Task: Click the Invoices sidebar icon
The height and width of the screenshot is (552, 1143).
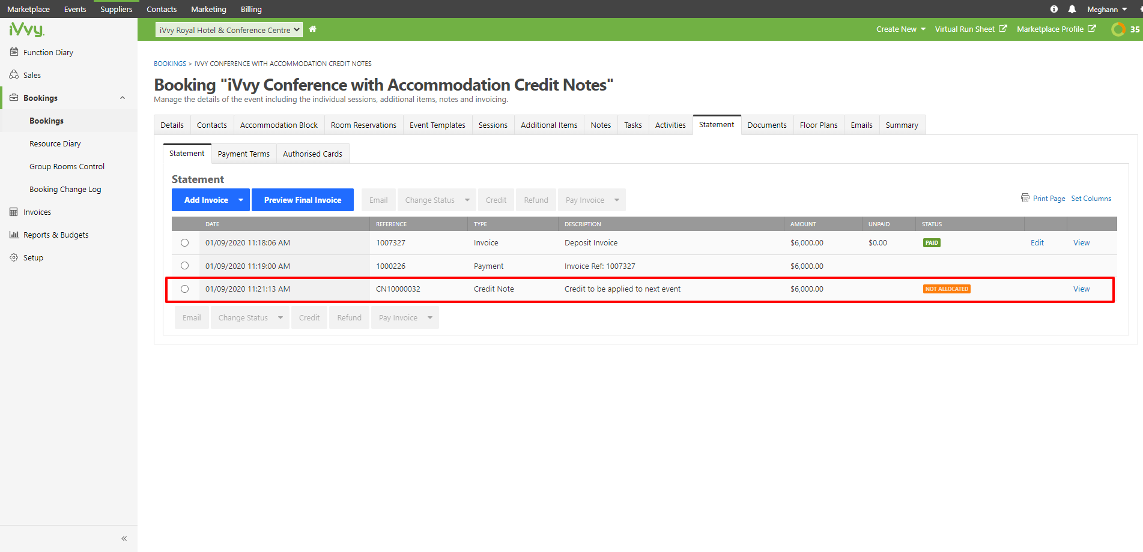Action: [x=14, y=212]
